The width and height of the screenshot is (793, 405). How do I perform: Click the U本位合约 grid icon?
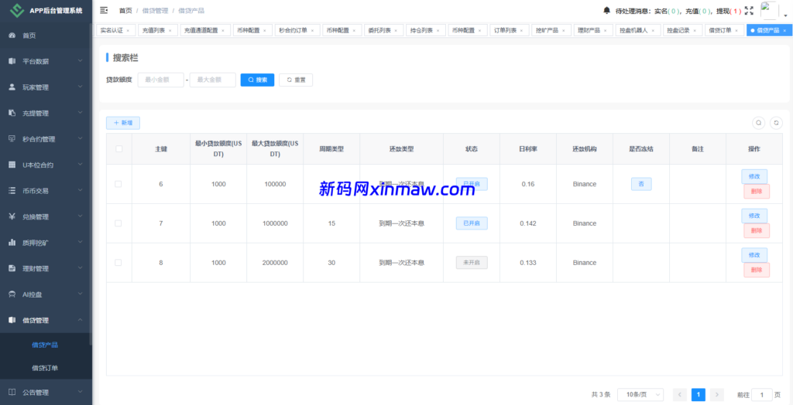pyautogui.click(x=12, y=165)
